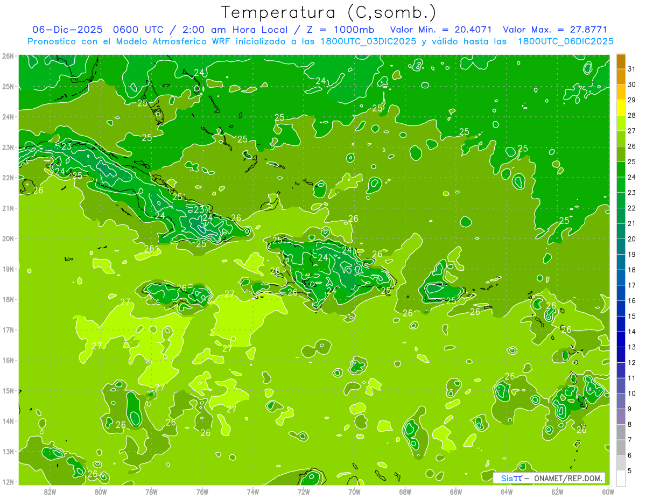This screenshot has width=646, height=499.
Task: Click the 17N latitude axis label
Action: 8,329
